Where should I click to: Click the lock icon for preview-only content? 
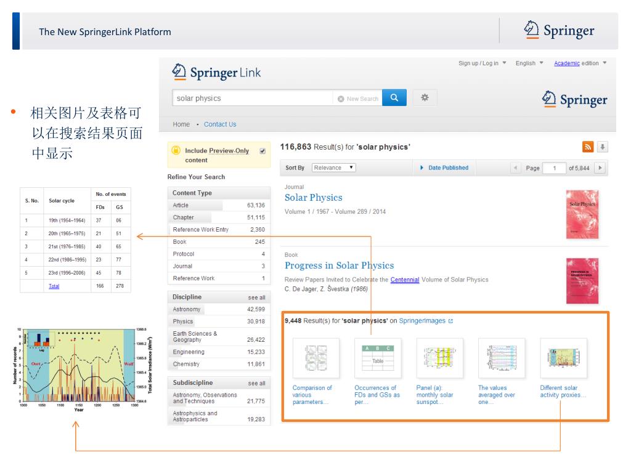176,150
